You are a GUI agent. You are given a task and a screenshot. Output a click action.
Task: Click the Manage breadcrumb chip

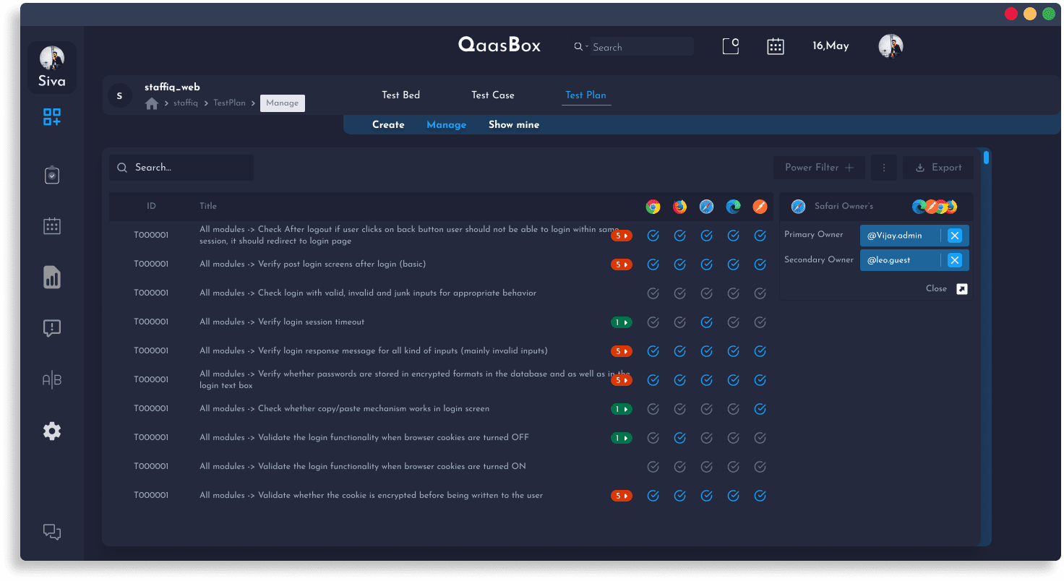(283, 103)
